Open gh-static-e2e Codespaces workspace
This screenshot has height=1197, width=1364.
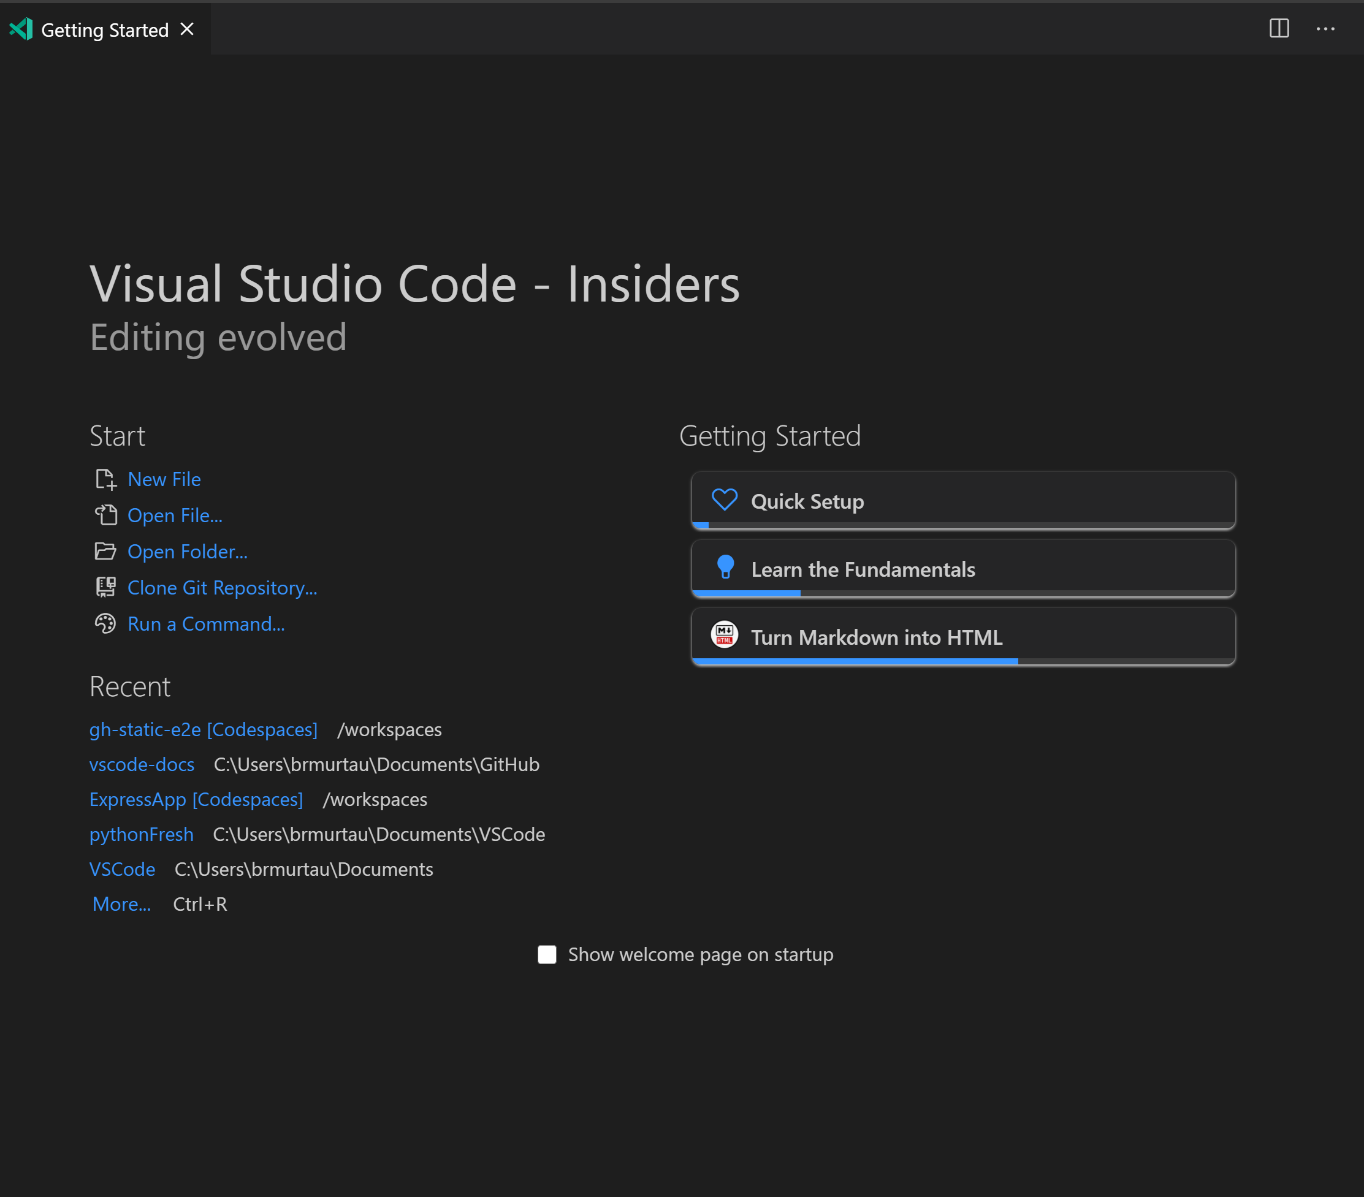point(203,729)
